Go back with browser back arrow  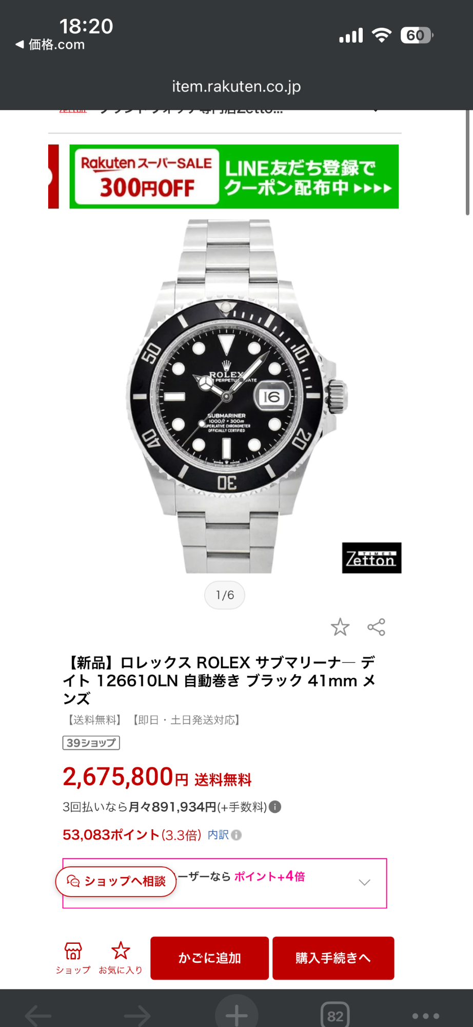click(x=38, y=1015)
